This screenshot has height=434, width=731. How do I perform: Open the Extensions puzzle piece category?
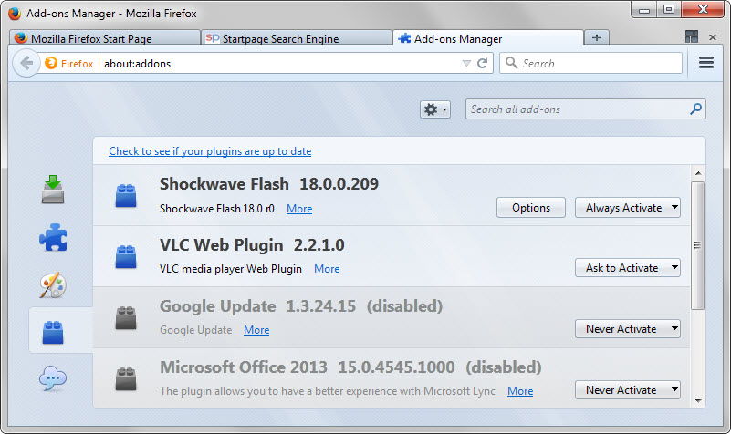tap(53, 237)
